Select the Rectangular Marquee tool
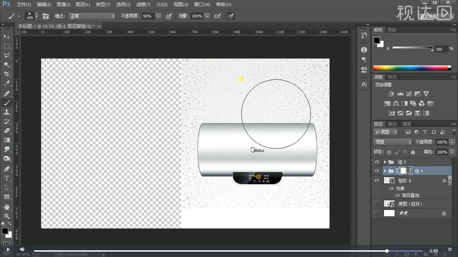This screenshot has height=257, width=458. (x=6, y=46)
